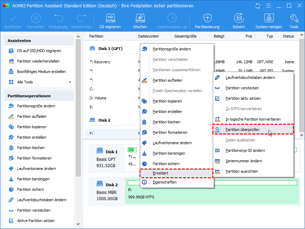Choose Laufwerksname ändern in context menu
Viewport: 305px width, 229px height.
pos(177,143)
